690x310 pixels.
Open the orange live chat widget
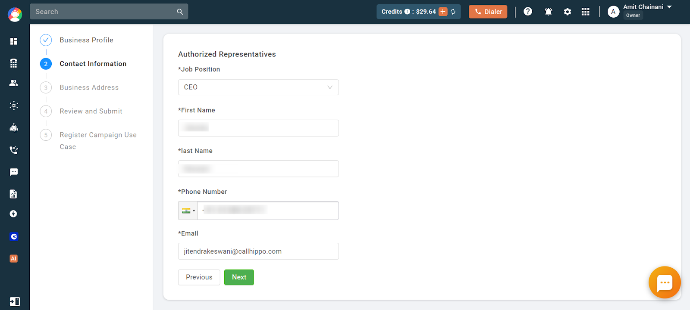coord(665,282)
